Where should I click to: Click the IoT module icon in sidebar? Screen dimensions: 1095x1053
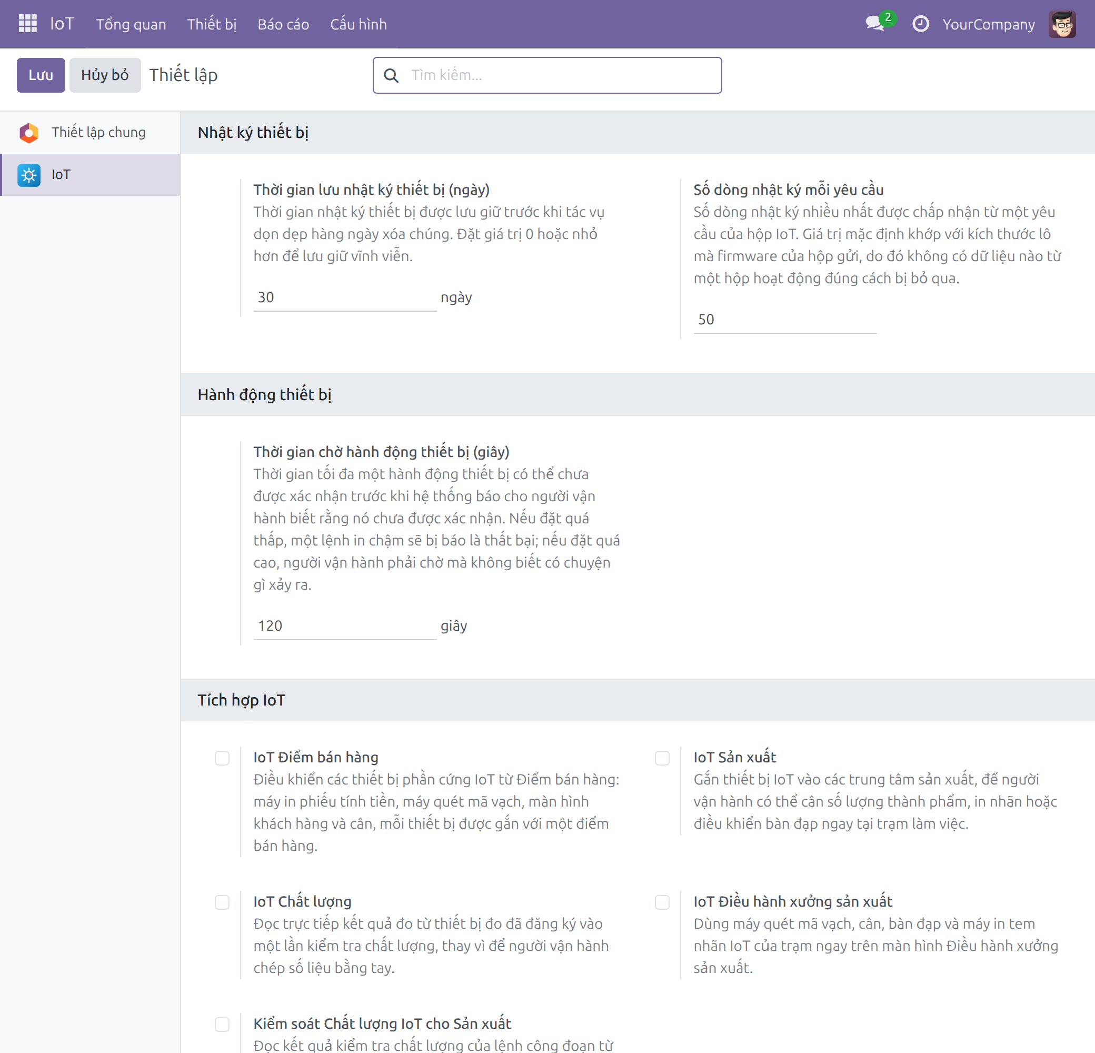click(x=29, y=175)
